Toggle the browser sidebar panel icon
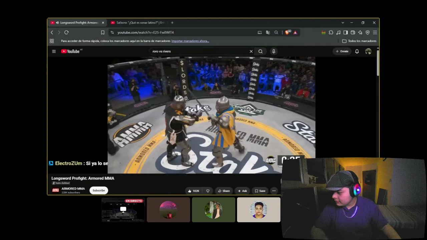Image resolution: width=427 pixels, height=240 pixels. [346, 32]
